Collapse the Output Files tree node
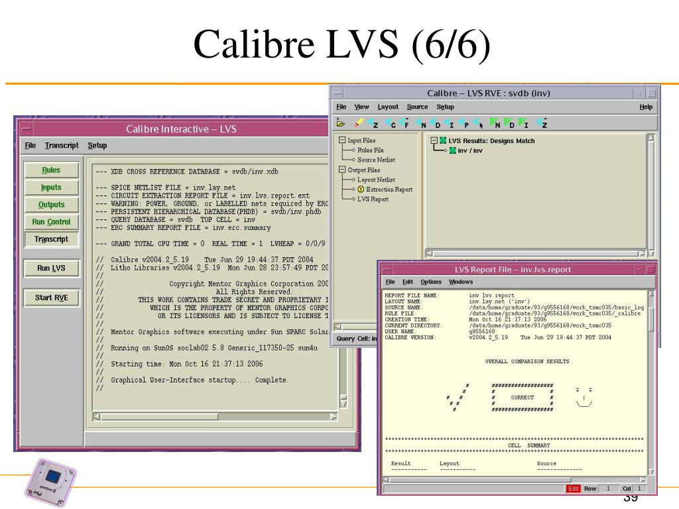Image resolution: width=679 pixels, height=509 pixels. tap(342, 170)
